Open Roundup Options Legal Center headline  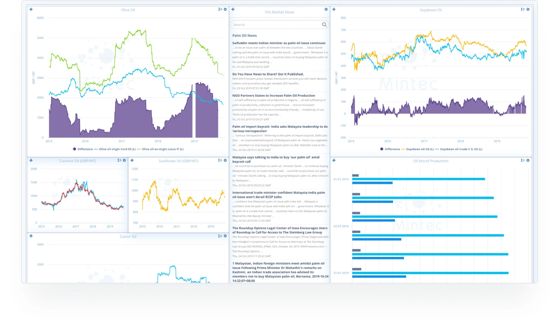pos(280,230)
